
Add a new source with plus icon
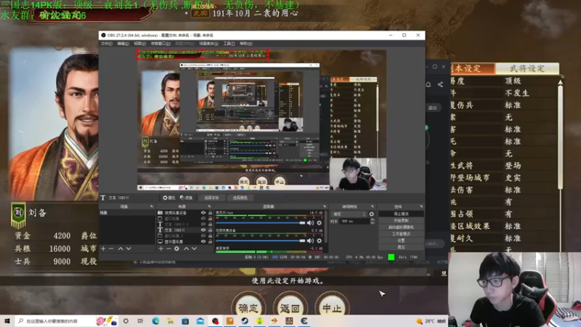[x=161, y=249]
